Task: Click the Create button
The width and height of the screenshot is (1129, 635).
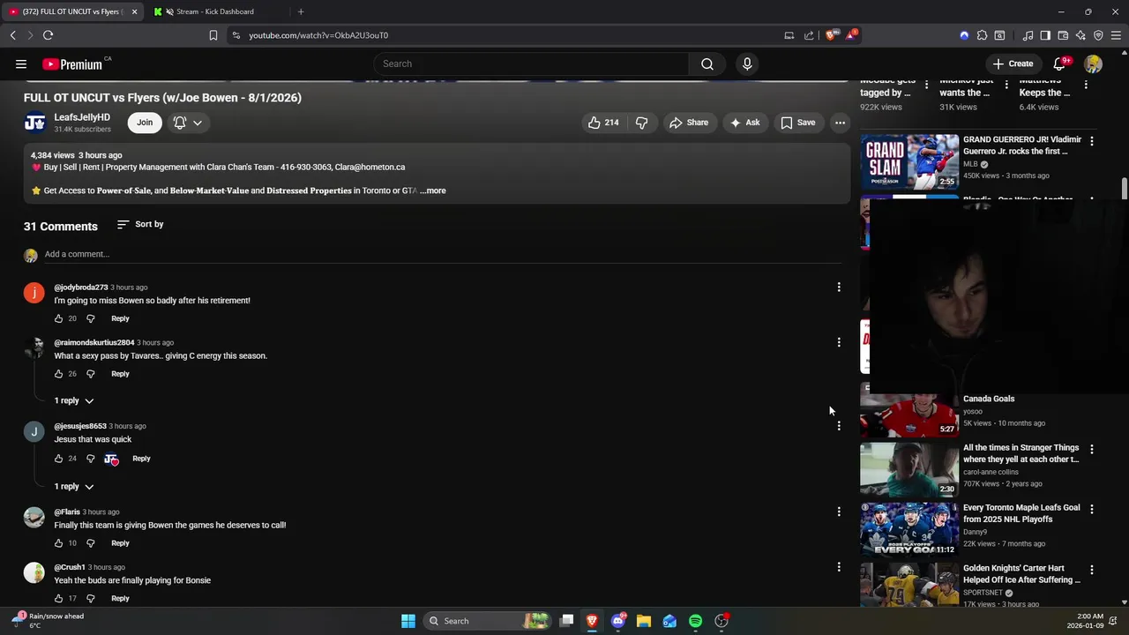Action: (1013, 63)
